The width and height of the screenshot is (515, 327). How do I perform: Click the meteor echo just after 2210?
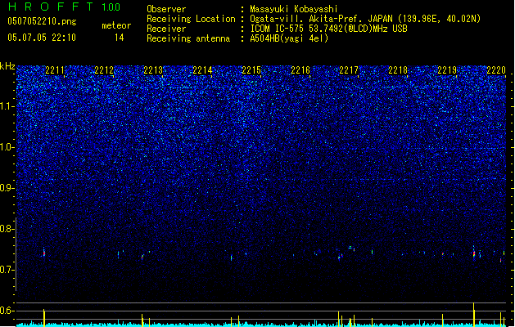click(x=44, y=253)
